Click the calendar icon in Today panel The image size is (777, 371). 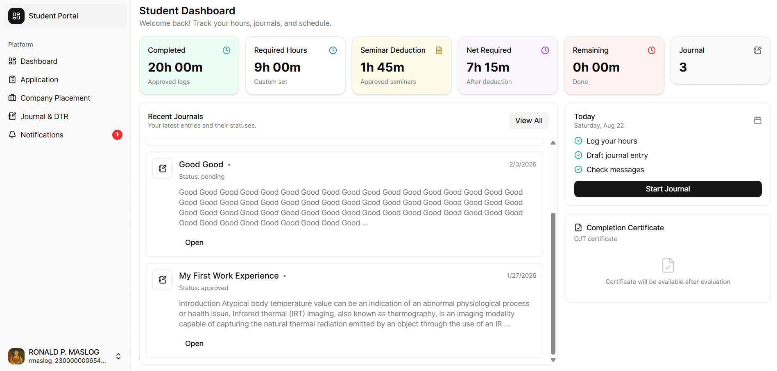pyautogui.click(x=758, y=120)
